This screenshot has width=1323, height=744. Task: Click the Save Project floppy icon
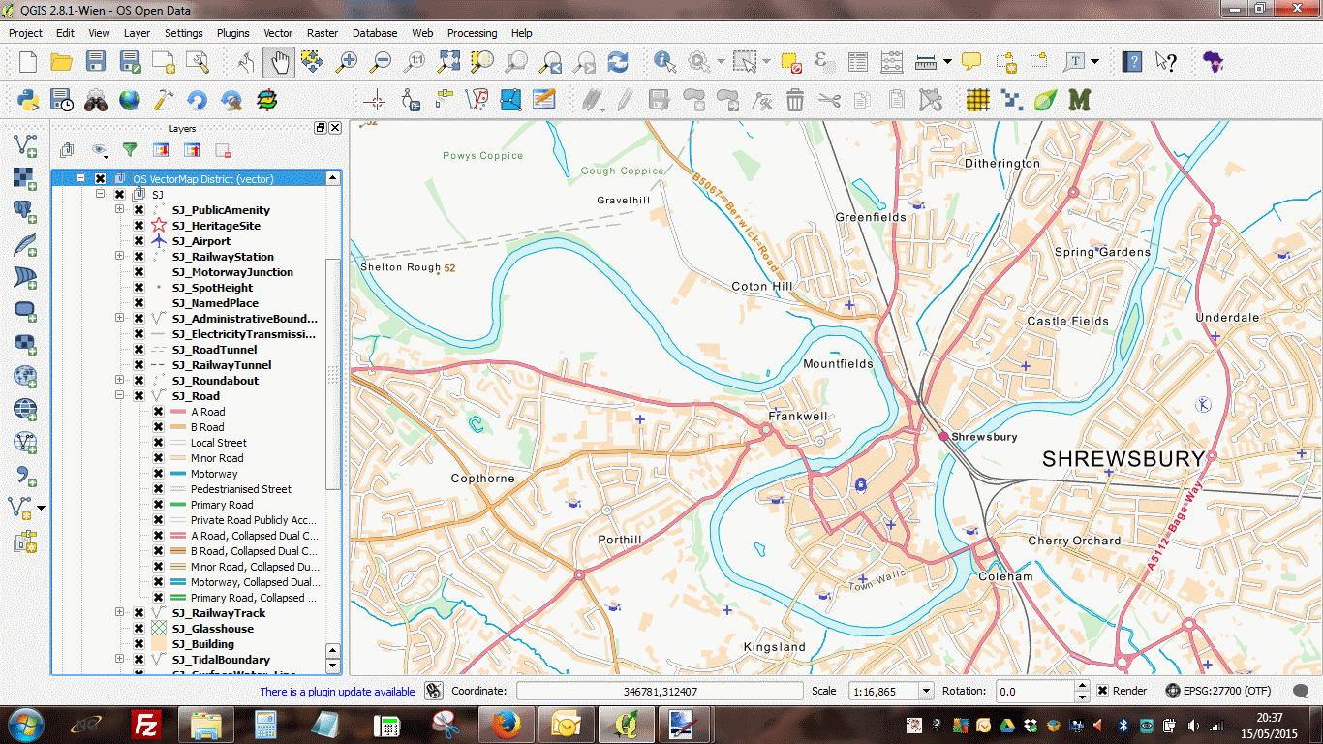click(x=95, y=62)
